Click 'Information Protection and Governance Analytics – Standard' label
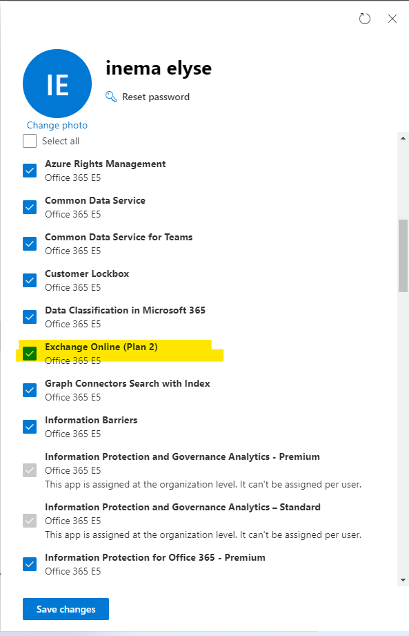Viewport: 409px width, 636px height. tap(183, 507)
